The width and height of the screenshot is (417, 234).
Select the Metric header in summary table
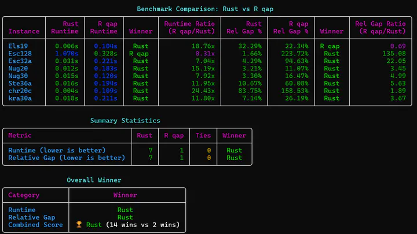20,136
